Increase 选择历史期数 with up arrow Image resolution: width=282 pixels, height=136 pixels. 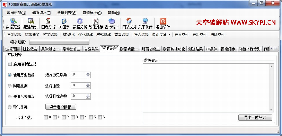click(88, 73)
